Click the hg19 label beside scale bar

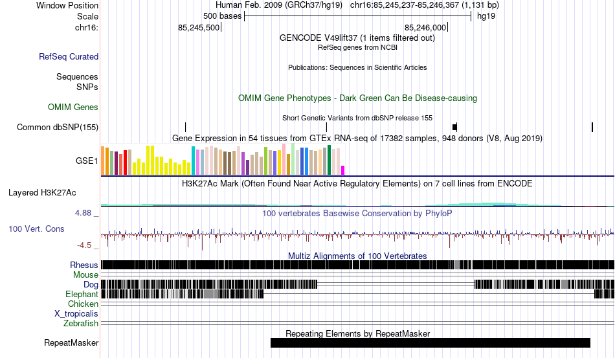(486, 16)
